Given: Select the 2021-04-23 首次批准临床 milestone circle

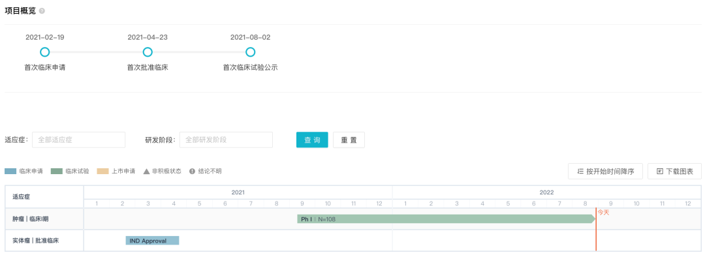Looking at the screenshot, I should click(148, 52).
